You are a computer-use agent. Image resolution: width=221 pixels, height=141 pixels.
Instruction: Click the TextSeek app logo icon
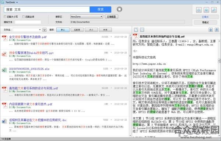(2, 2)
